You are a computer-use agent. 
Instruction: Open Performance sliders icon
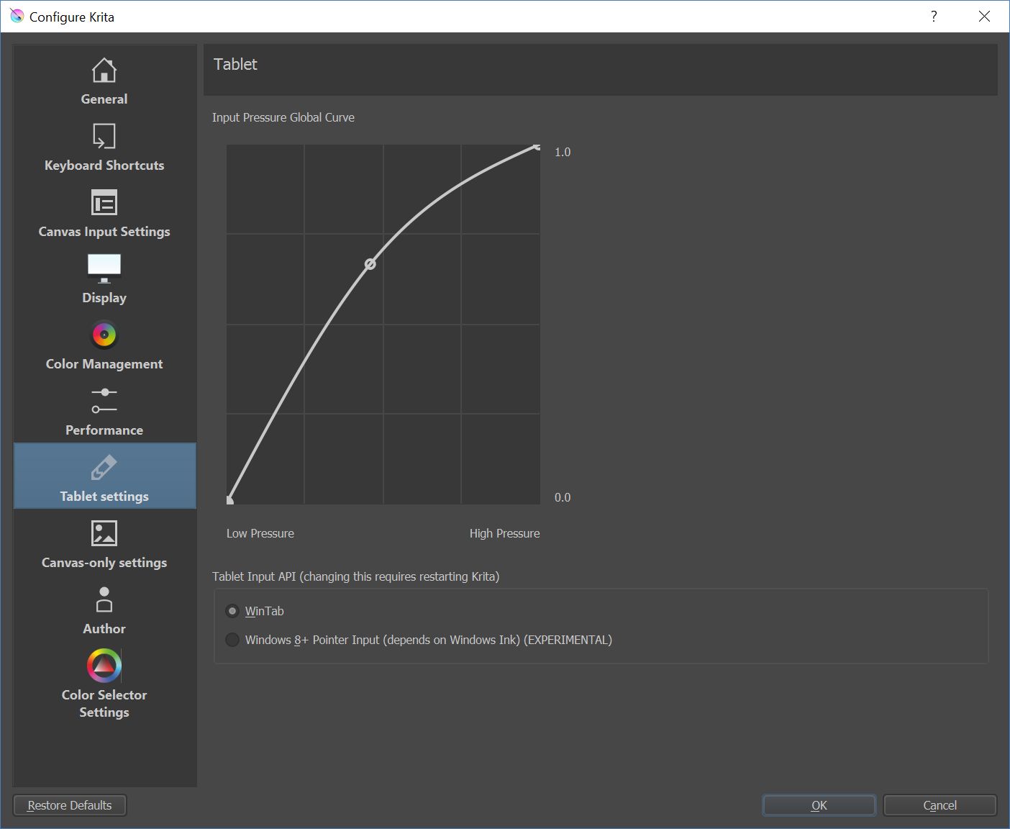click(104, 401)
